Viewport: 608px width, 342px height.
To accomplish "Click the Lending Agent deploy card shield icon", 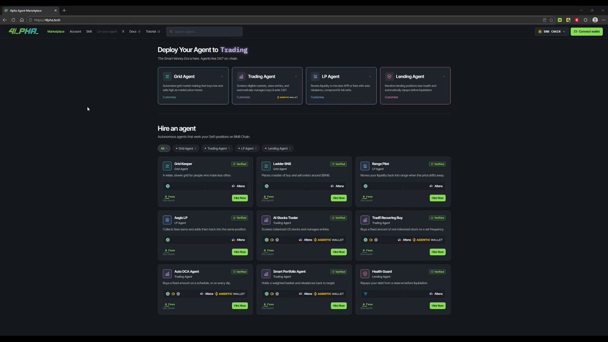I will point(389,77).
